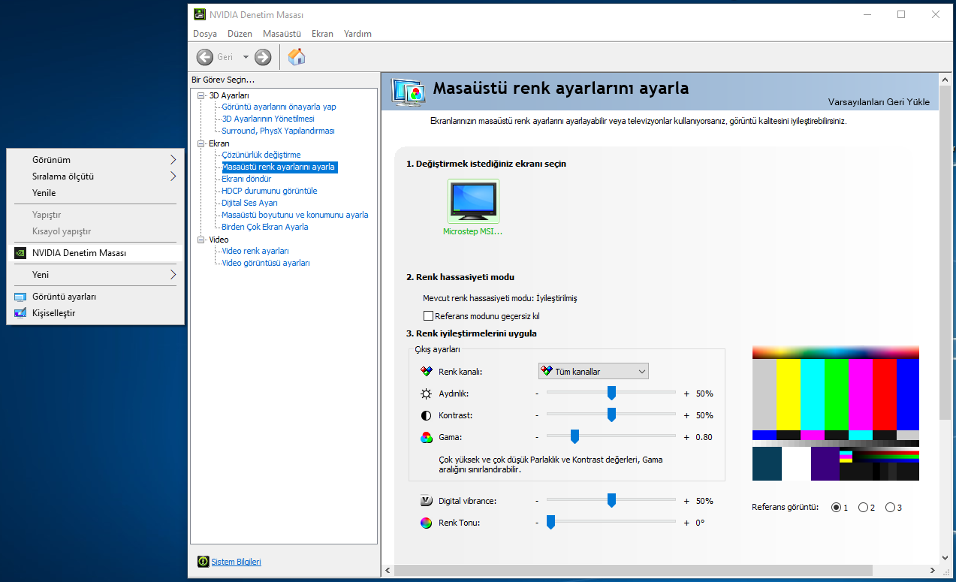The height and width of the screenshot is (582, 956).
Task: Enable 'Referans modunu geçersiz kıl' checkbox
Action: 429,316
